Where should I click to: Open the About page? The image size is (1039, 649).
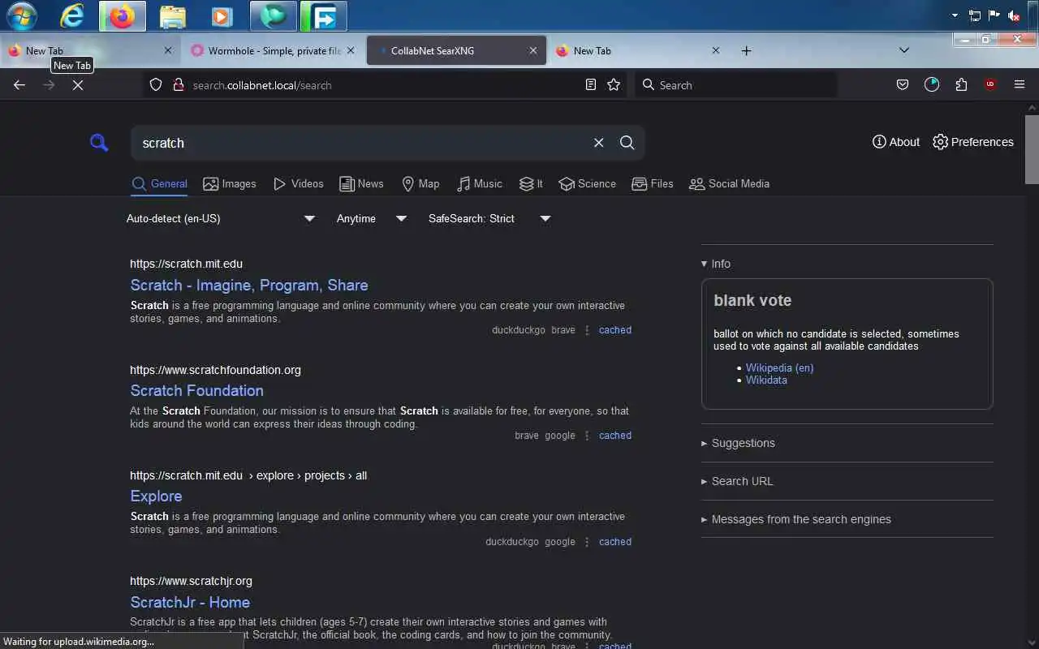896,142
